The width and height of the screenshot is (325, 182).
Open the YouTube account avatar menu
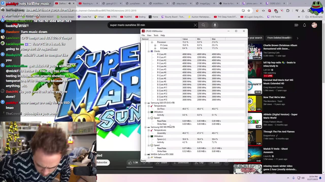tap(314, 25)
